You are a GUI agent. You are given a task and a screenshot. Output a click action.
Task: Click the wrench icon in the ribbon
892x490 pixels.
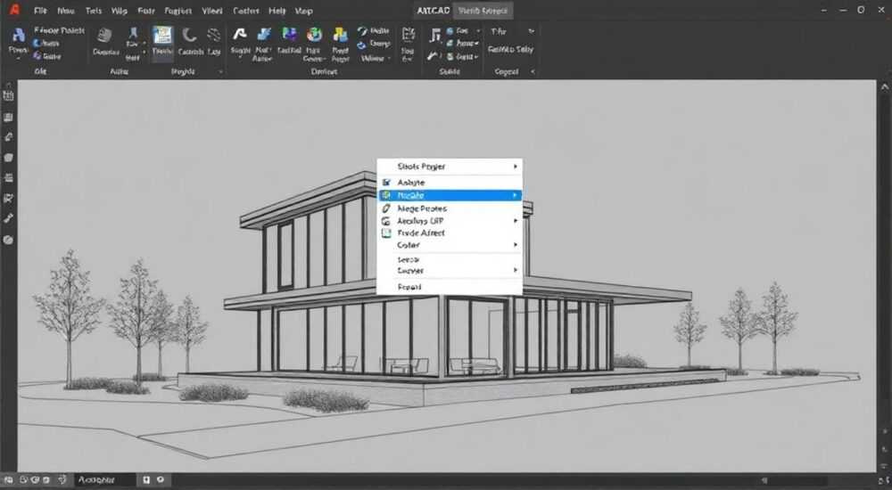tap(434, 56)
